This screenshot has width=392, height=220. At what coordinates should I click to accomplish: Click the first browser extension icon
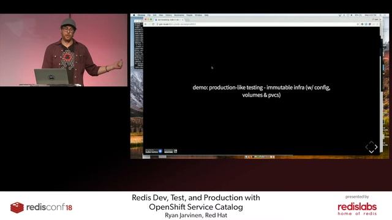click(362, 24)
